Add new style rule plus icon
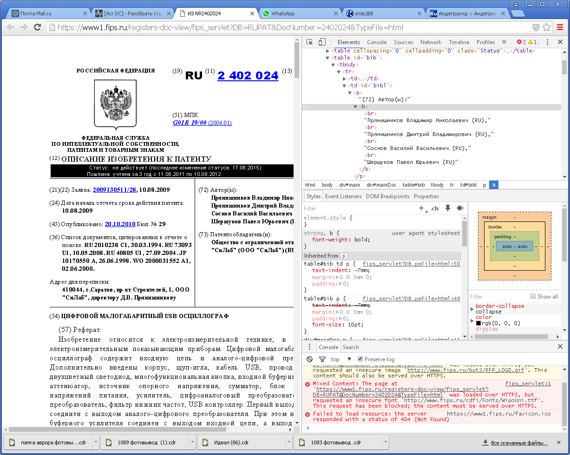Viewport: 570px width, 455px height. click(422, 208)
